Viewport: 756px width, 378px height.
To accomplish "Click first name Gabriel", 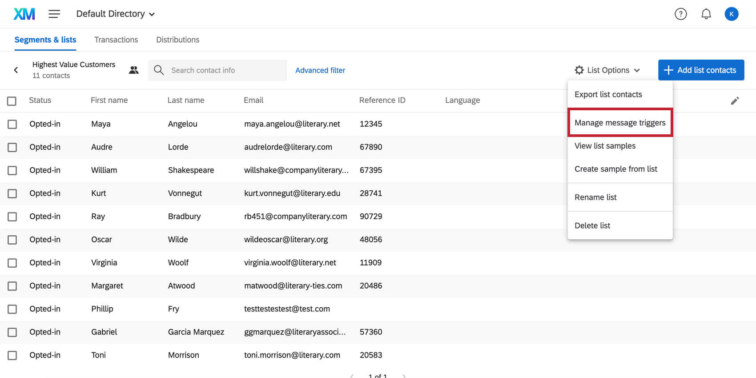I will click(104, 332).
